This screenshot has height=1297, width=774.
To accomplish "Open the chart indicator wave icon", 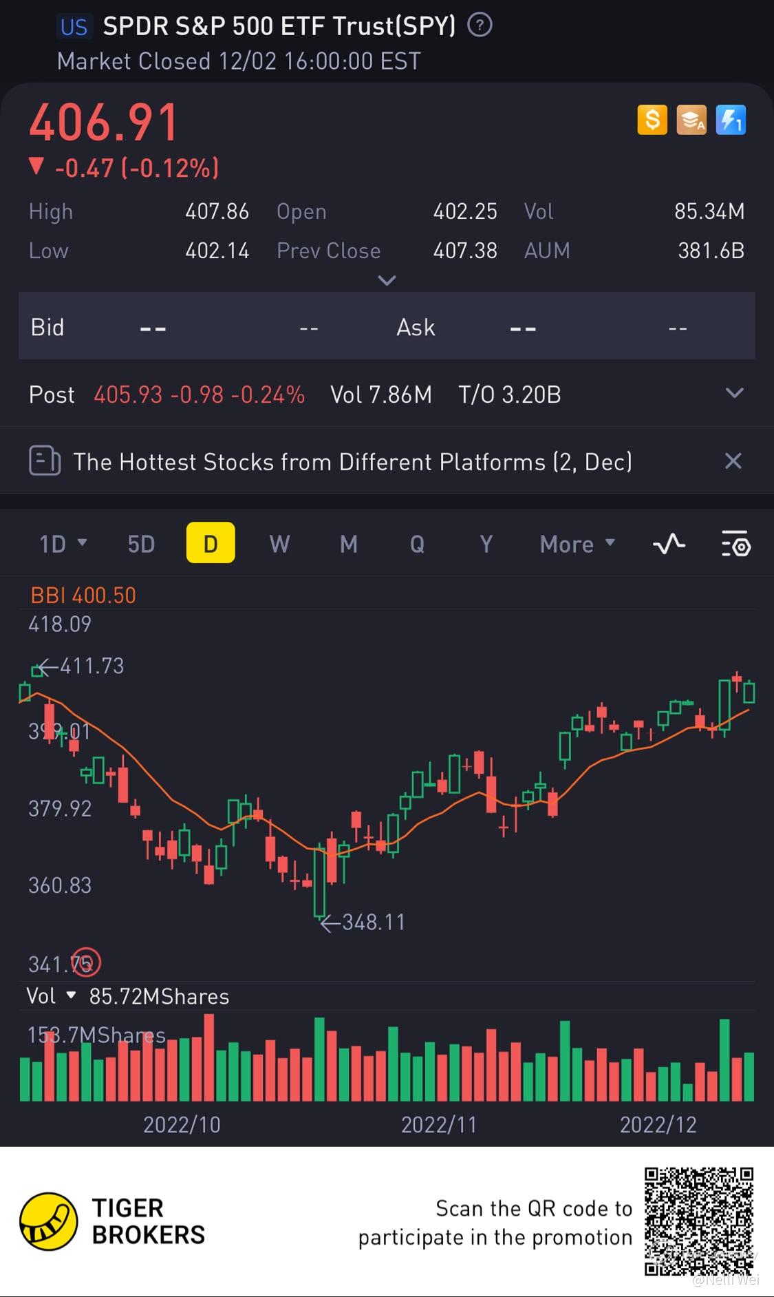I will tap(669, 544).
